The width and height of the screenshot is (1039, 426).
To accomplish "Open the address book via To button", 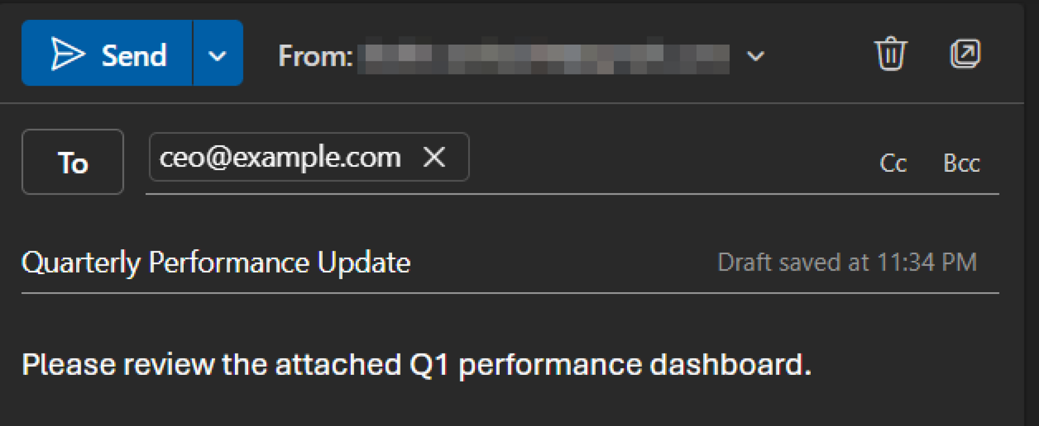I will coord(73,162).
